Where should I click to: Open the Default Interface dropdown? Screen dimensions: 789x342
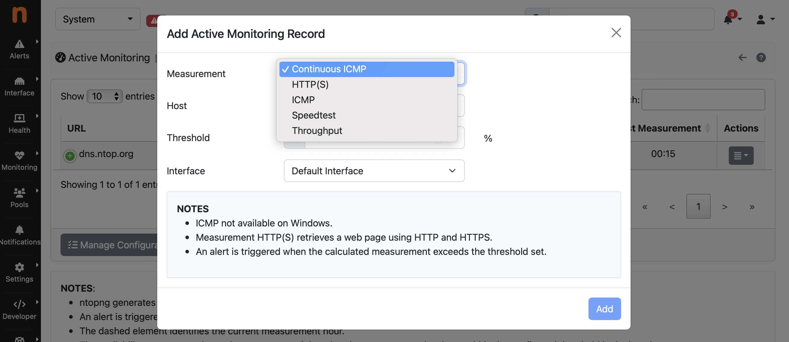[x=374, y=171]
